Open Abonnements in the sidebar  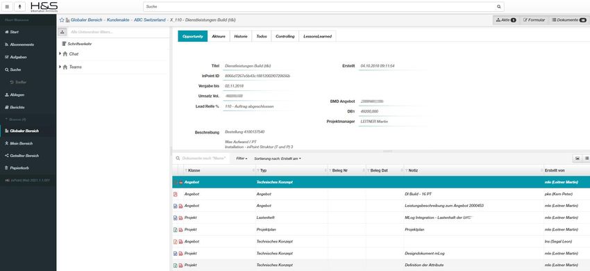19,44
